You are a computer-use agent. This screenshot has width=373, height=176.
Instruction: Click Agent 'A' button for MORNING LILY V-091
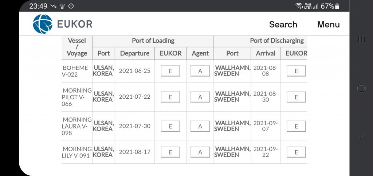(x=200, y=152)
